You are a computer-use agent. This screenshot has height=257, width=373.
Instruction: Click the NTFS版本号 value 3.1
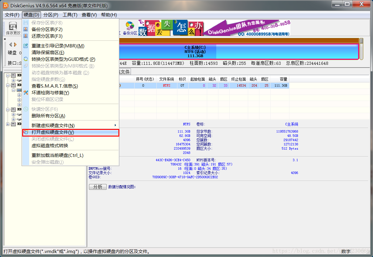click(x=295, y=160)
